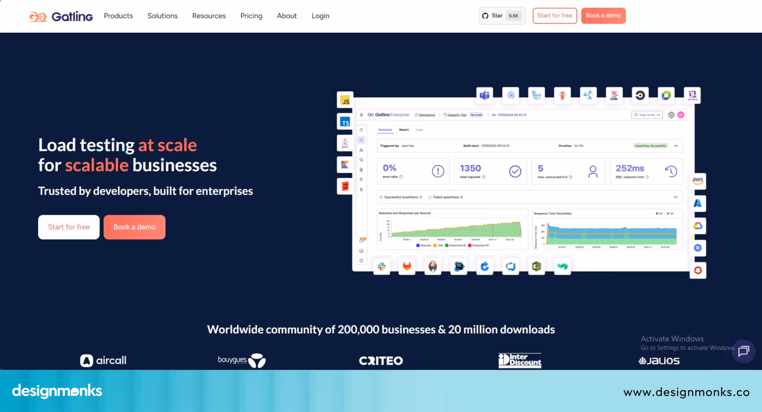Open the Pricing menu item

click(x=251, y=16)
